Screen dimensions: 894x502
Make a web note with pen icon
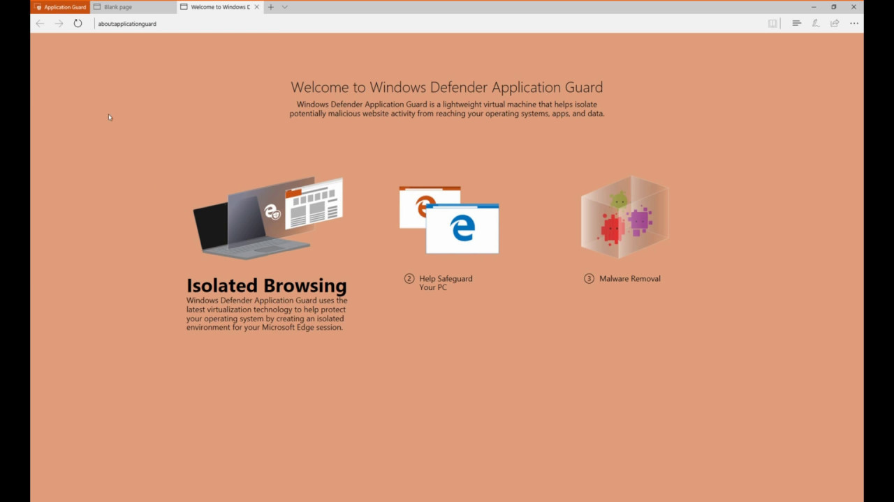(x=815, y=23)
